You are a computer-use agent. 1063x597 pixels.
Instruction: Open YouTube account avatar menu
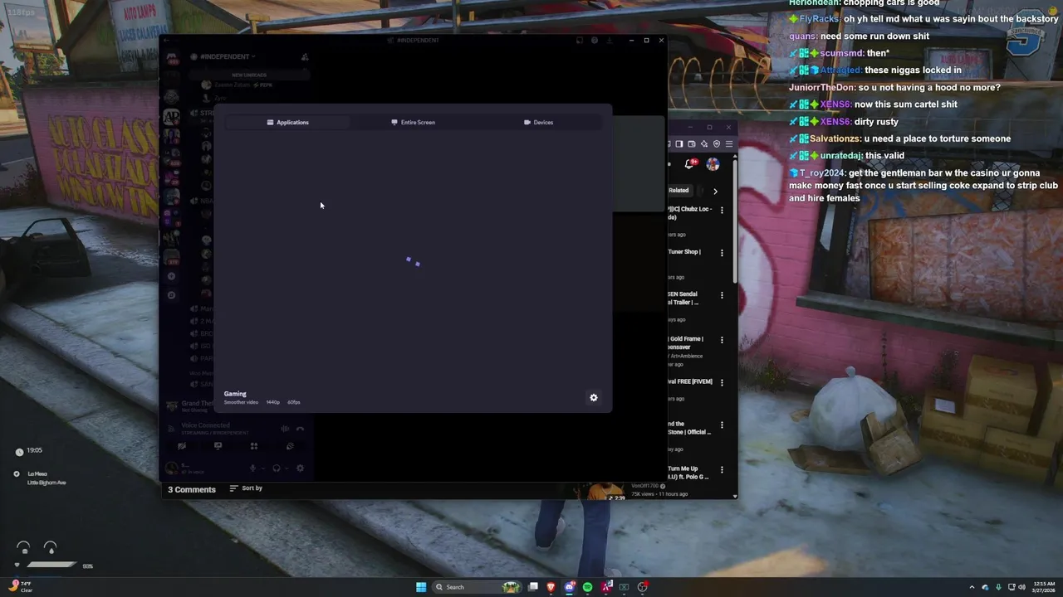click(713, 164)
